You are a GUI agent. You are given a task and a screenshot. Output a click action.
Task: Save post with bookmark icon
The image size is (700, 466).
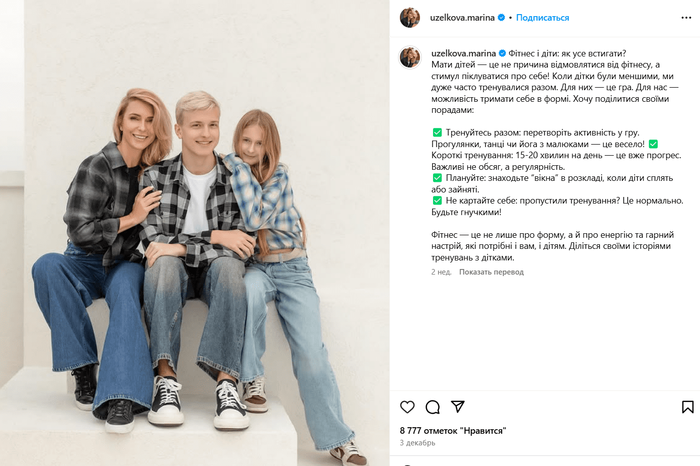pyautogui.click(x=688, y=407)
